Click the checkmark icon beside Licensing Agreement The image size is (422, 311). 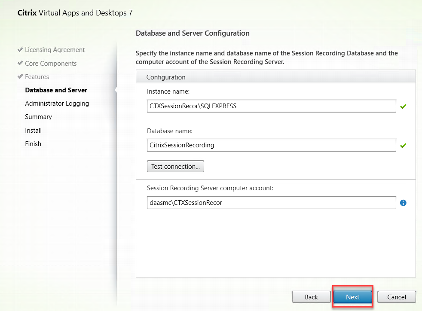20,50
